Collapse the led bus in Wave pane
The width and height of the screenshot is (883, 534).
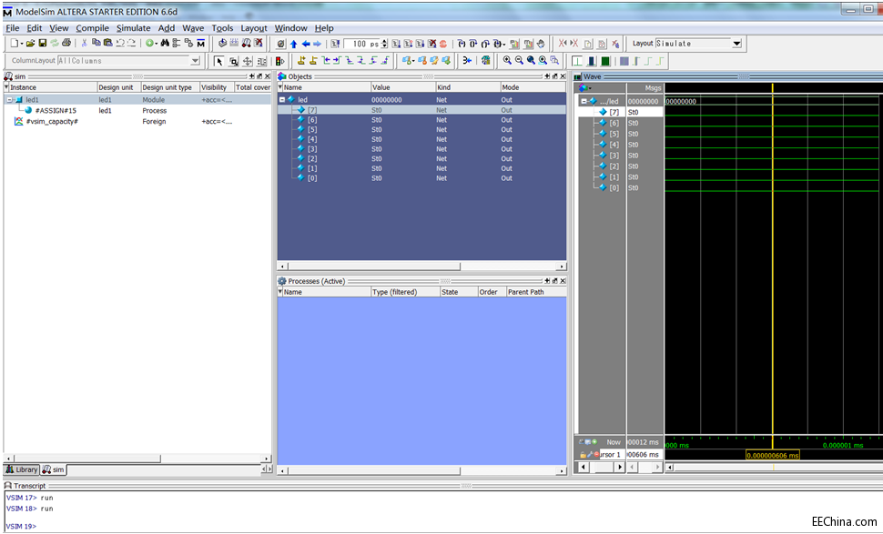pyautogui.click(x=584, y=101)
